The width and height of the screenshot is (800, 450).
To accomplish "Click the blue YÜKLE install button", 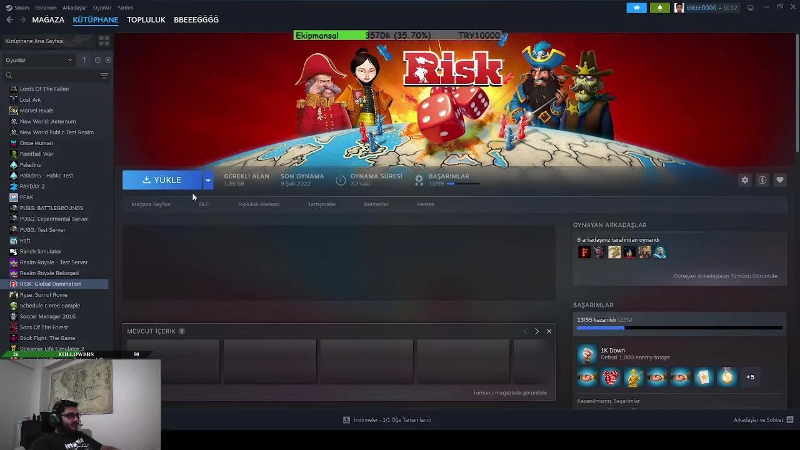I will click(162, 180).
